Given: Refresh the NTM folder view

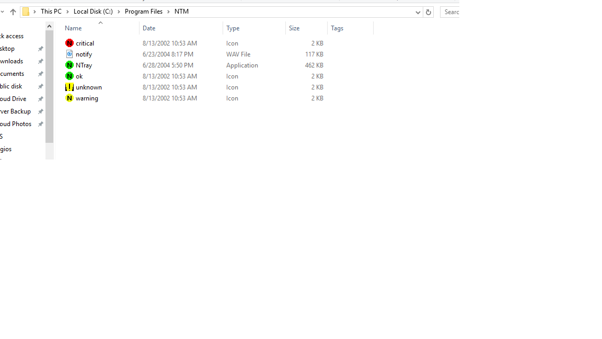Looking at the screenshot, I should click(428, 12).
